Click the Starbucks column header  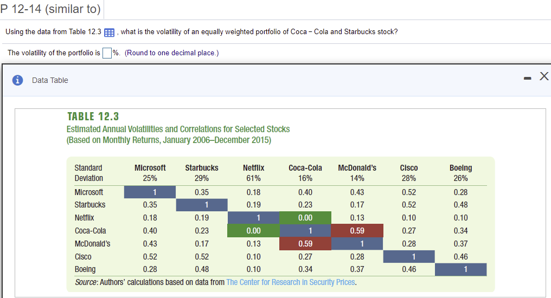(x=202, y=168)
